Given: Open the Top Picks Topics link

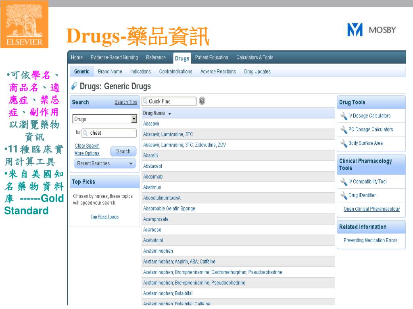Looking at the screenshot, I should click(x=104, y=217).
